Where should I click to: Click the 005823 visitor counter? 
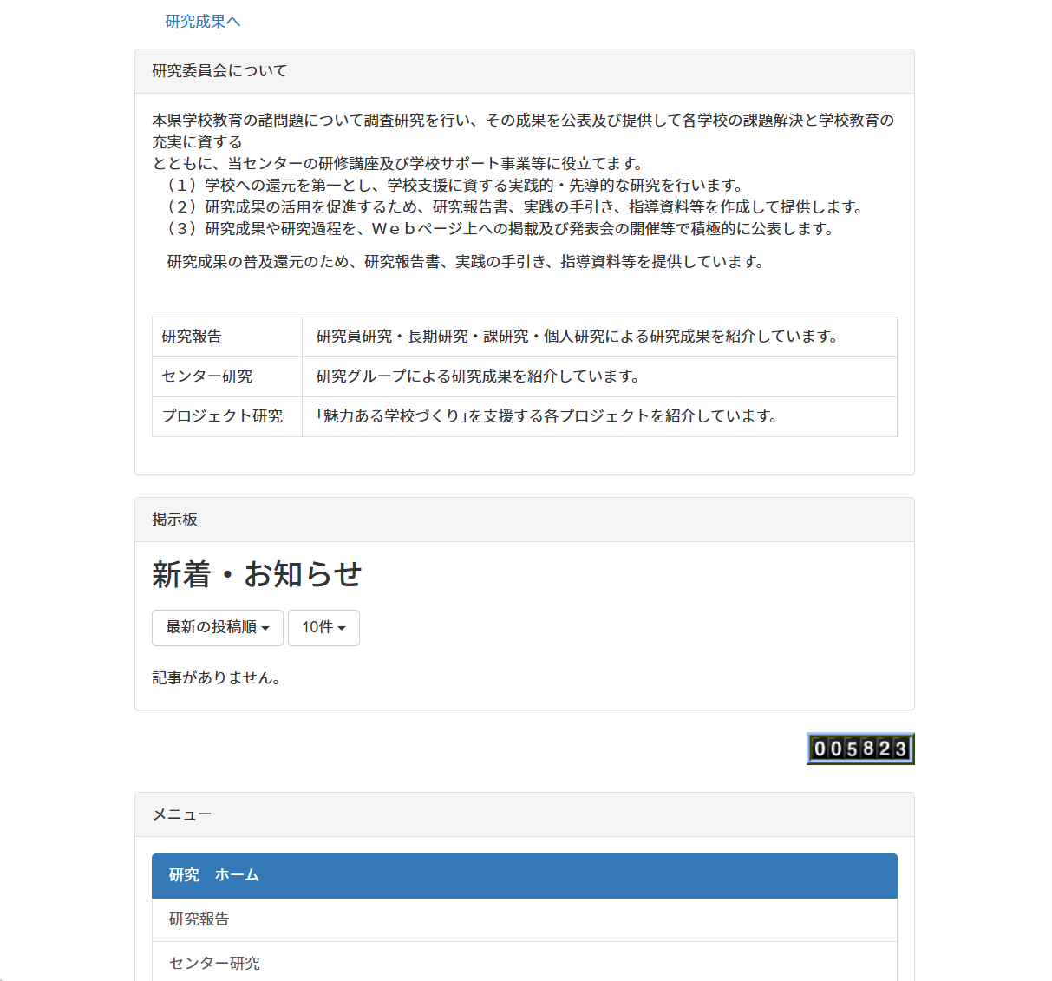point(859,748)
